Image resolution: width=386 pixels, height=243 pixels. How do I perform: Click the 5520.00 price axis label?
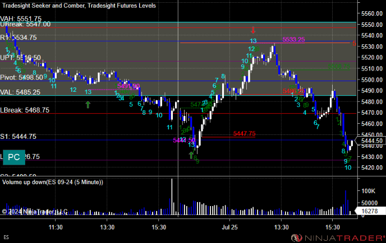coord(372,58)
